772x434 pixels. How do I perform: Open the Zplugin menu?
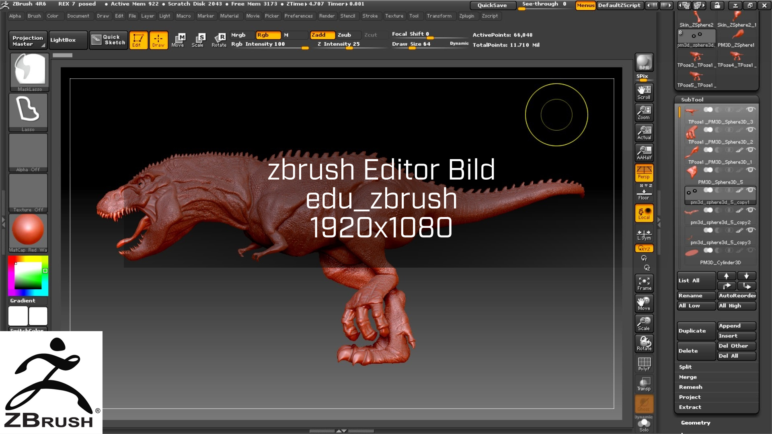pyautogui.click(x=466, y=16)
